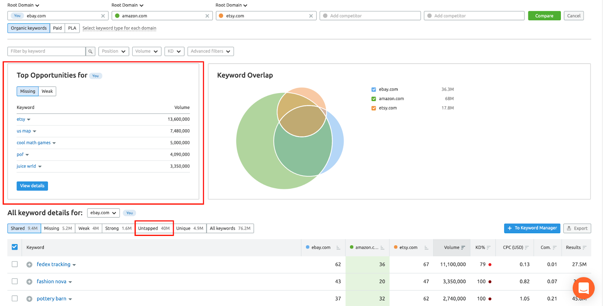Sort by the Volume column
Image resolution: width=603 pixels, height=306 pixels.
[455, 248]
